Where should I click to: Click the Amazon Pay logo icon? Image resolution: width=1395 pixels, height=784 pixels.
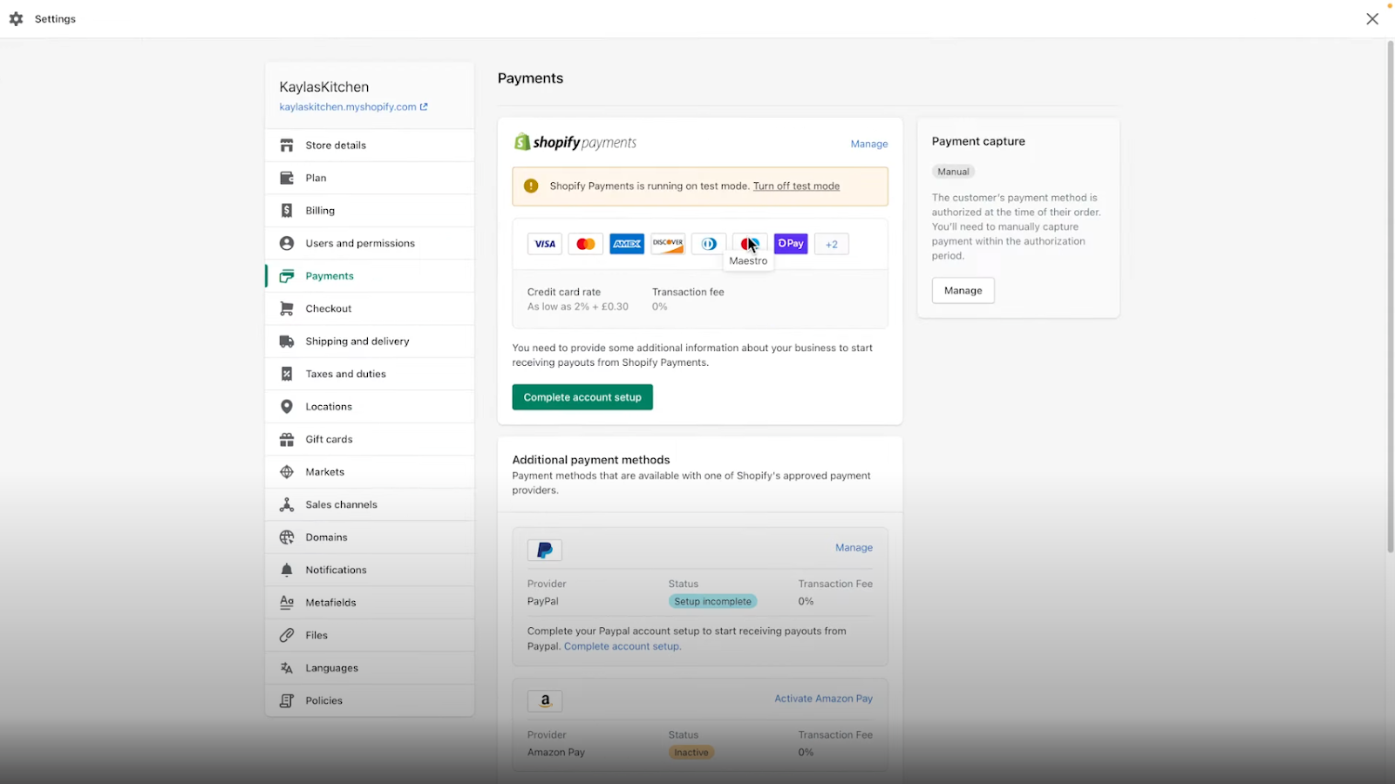tap(545, 701)
